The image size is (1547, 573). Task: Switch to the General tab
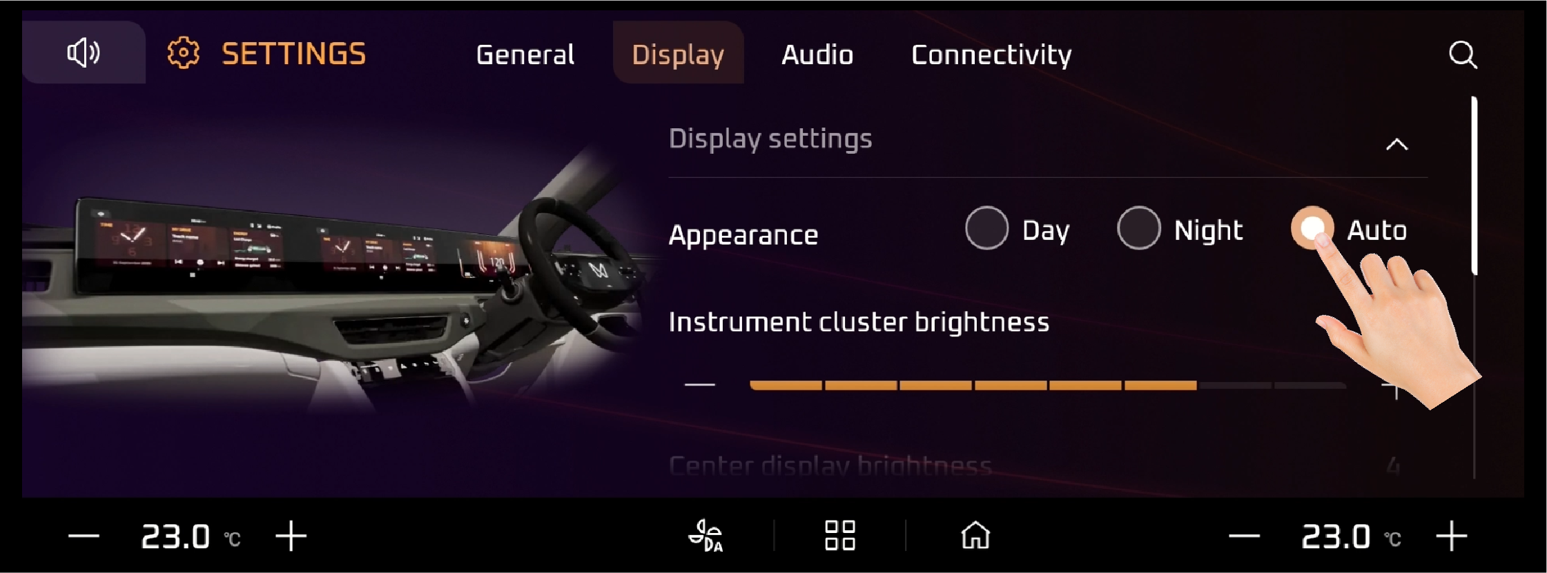point(525,54)
